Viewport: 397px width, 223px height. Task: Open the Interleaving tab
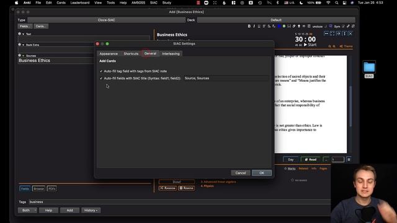(x=171, y=54)
